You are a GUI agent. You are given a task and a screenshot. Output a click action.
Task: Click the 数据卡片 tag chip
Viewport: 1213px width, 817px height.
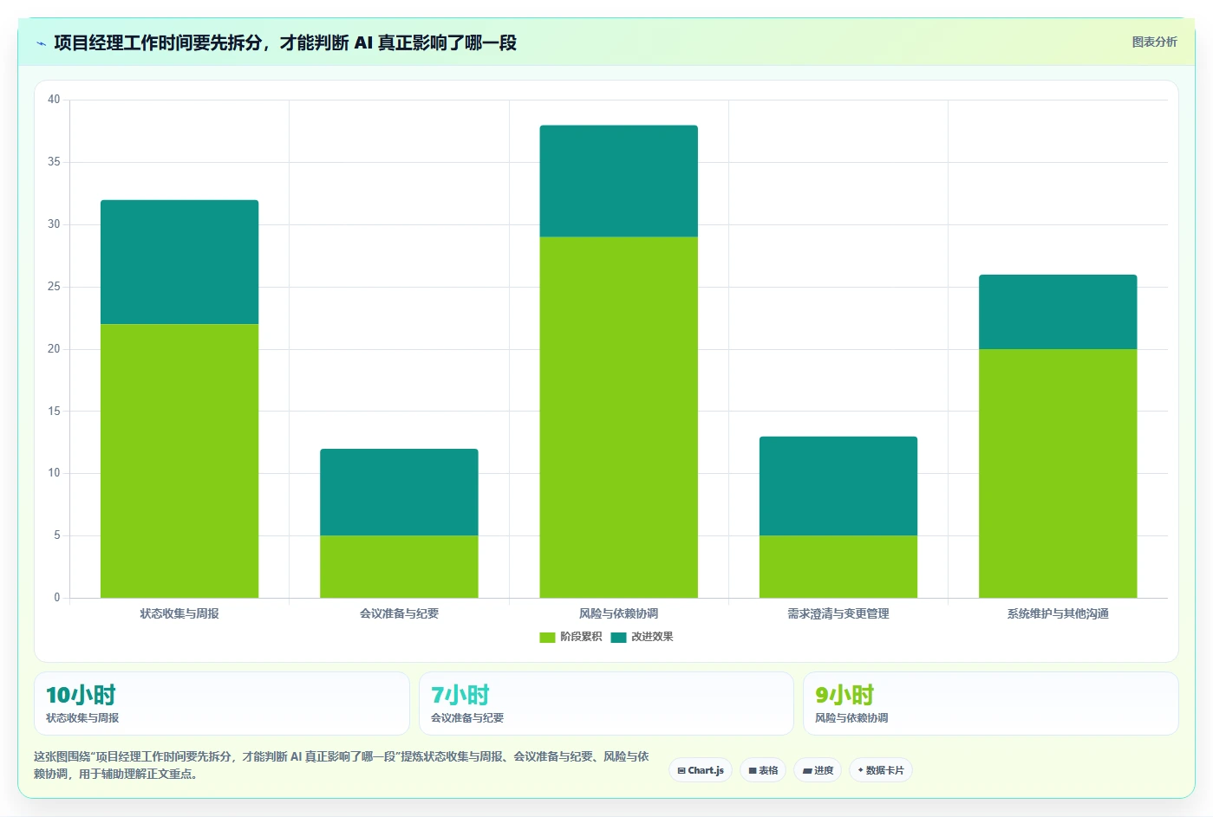click(x=881, y=770)
